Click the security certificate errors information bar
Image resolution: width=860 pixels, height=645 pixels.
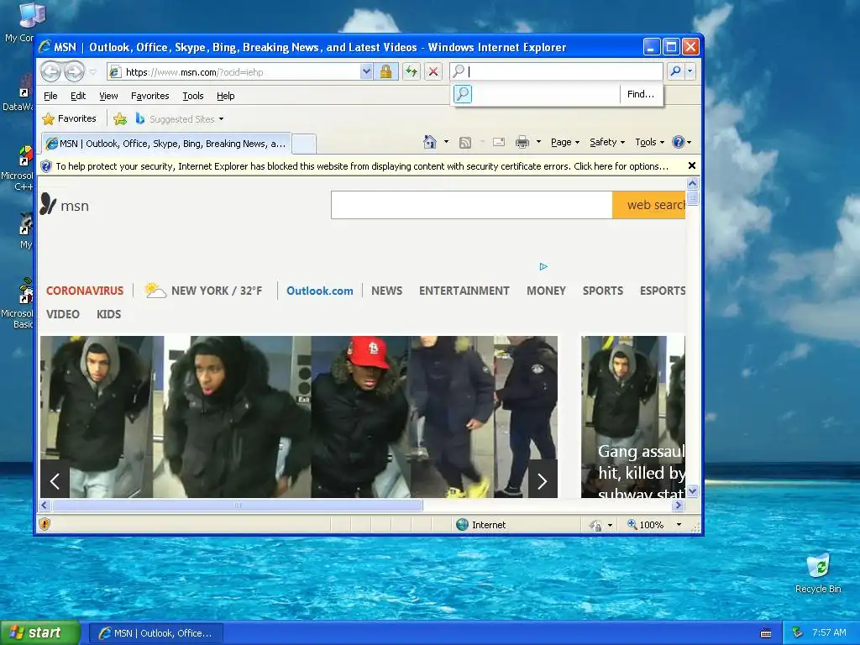tap(362, 166)
